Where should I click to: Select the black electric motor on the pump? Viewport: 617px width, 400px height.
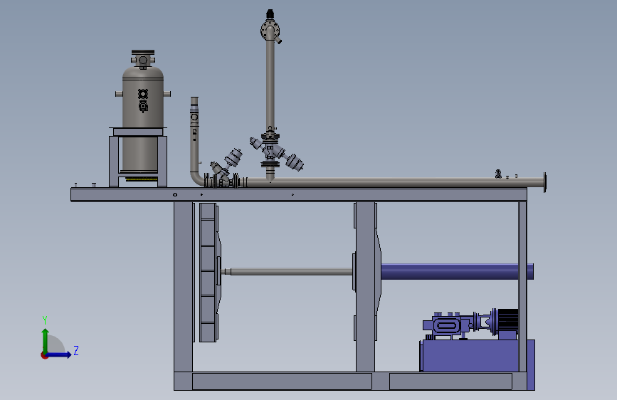click(507, 320)
